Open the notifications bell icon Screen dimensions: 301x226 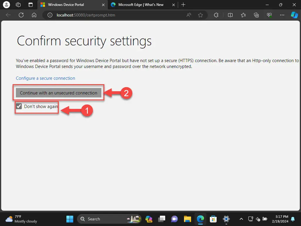[293, 219]
